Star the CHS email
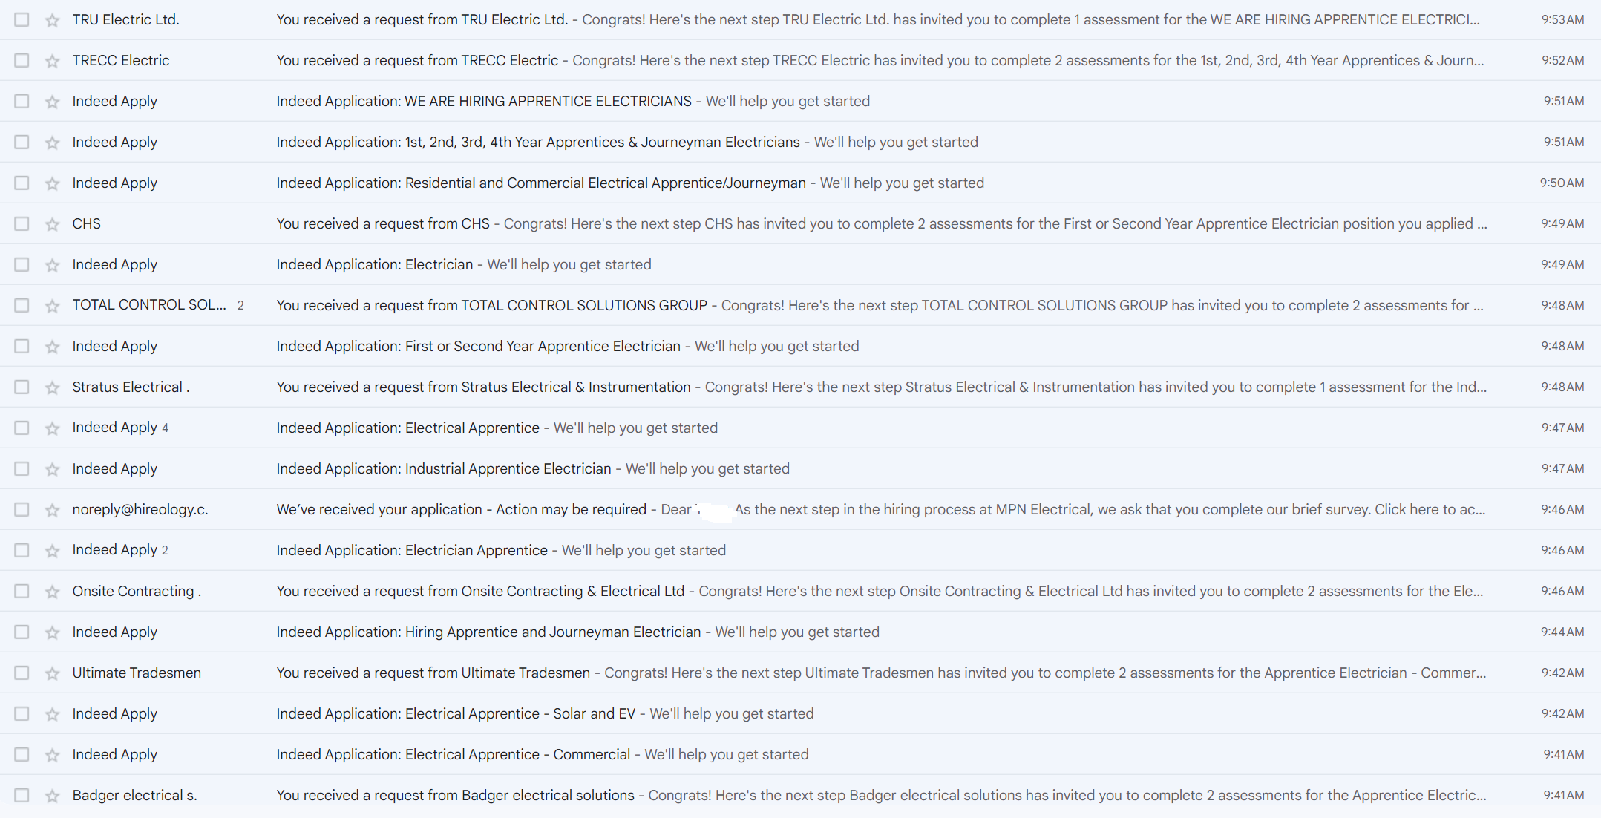Image resolution: width=1601 pixels, height=818 pixels. 52,224
